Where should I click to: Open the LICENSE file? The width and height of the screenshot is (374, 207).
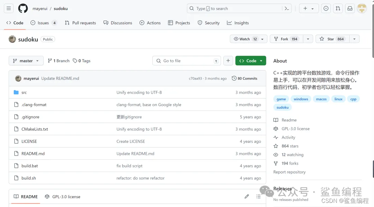tap(29, 141)
